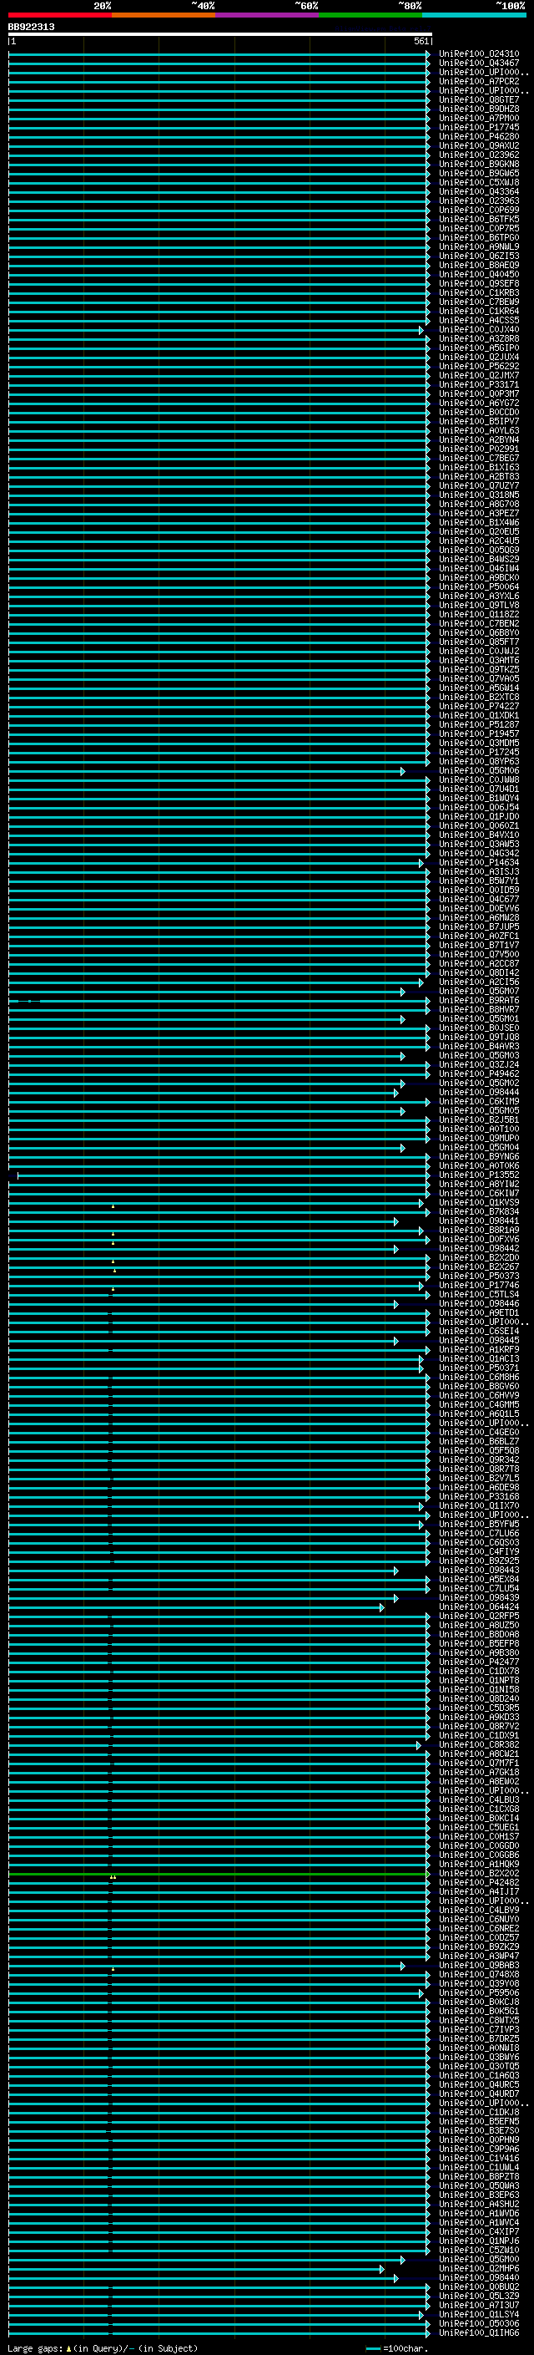Open hit UniRef100_Q5GM07
534x2355 pixels.
(479, 991)
